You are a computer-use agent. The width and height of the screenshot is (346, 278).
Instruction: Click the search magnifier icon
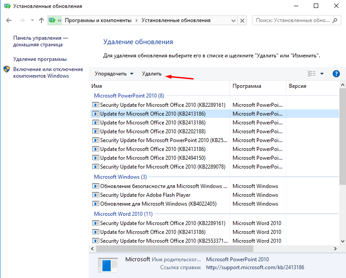(335, 20)
